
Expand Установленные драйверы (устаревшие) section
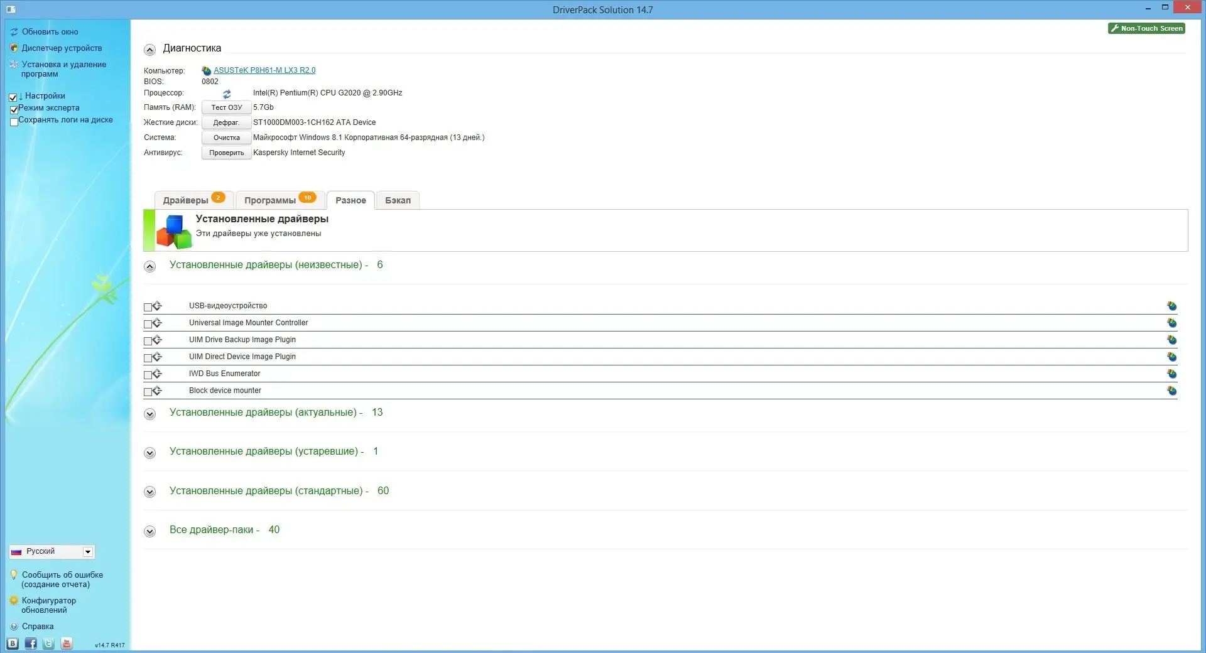pyautogui.click(x=149, y=453)
